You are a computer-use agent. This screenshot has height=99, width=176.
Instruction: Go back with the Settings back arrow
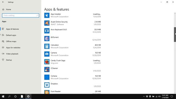[3, 2]
